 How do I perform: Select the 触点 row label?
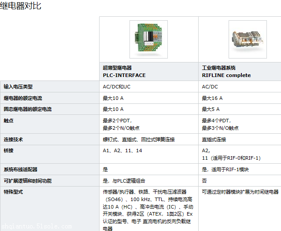[9, 121]
